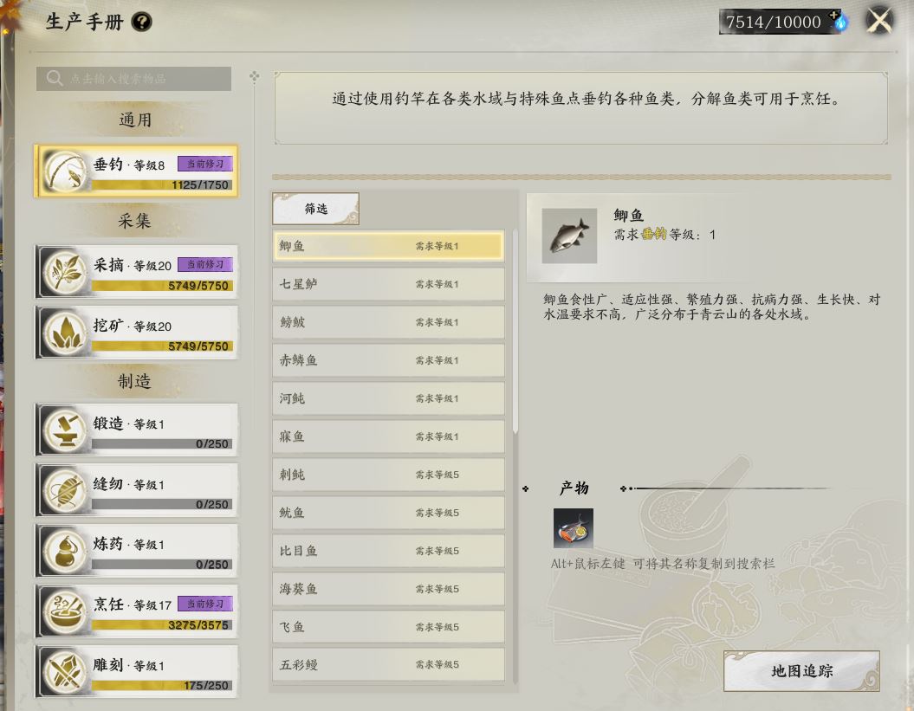Select the 垂钓 fishing skill icon
The width and height of the screenshot is (914, 711).
(x=65, y=171)
